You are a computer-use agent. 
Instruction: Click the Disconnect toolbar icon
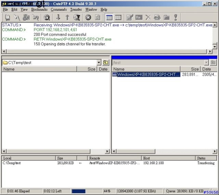pyautogui.click(x=26, y=17)
